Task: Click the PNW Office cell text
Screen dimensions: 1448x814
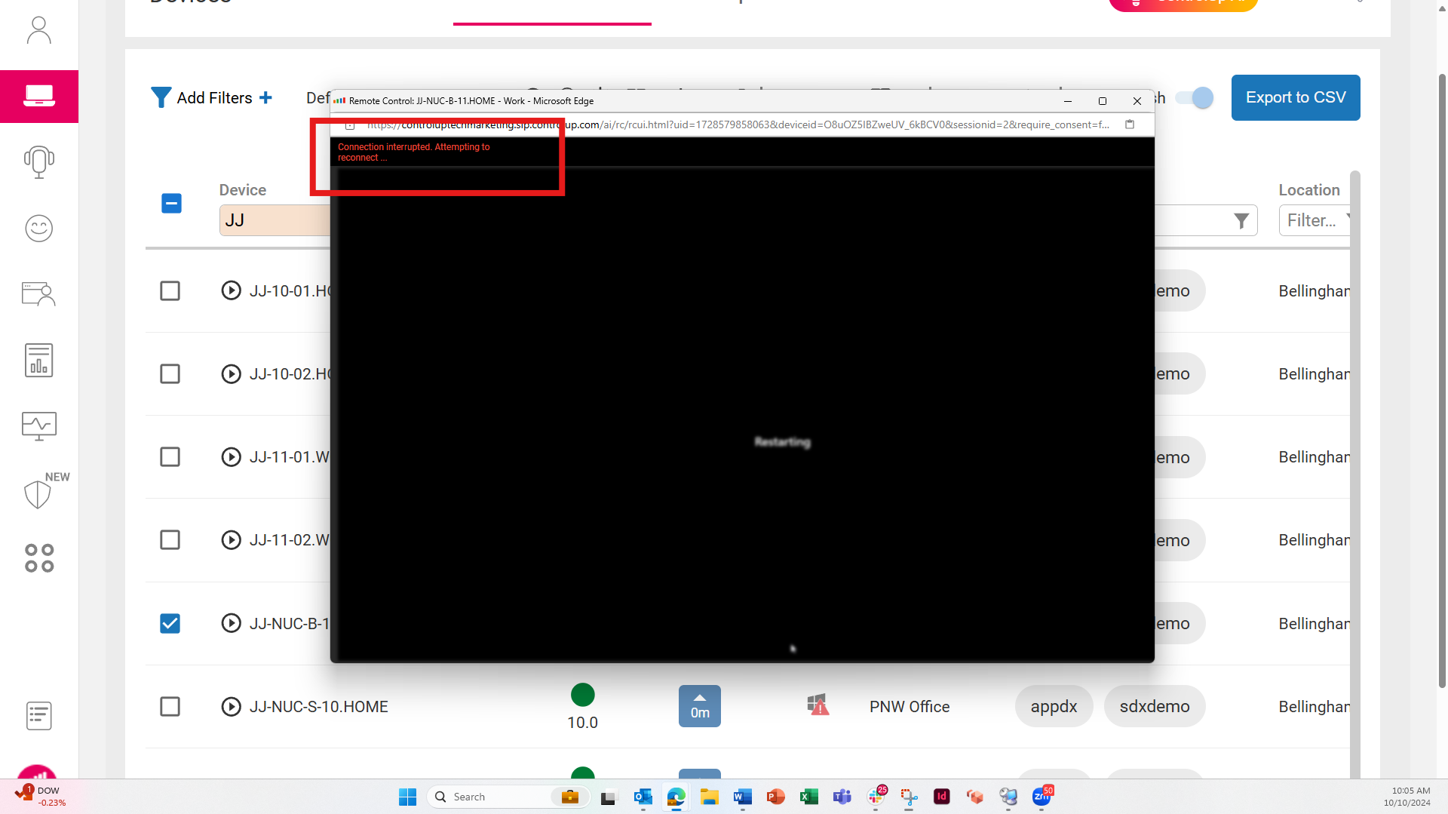Action: tap(909, 707)
